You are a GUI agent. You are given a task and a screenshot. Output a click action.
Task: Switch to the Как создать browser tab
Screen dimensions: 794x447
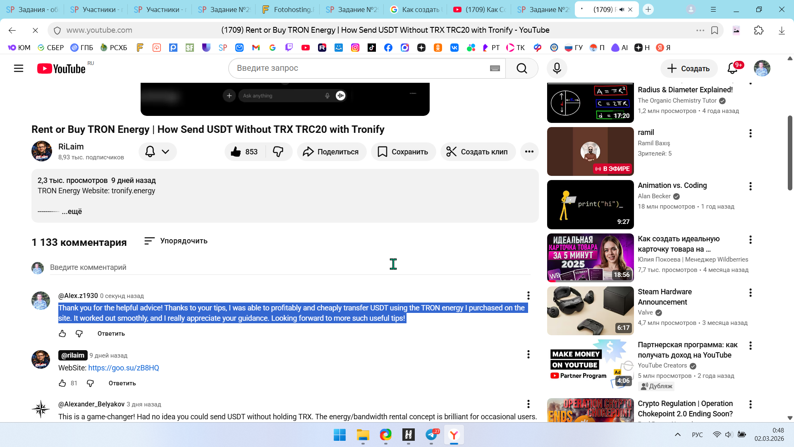point(416,10)
